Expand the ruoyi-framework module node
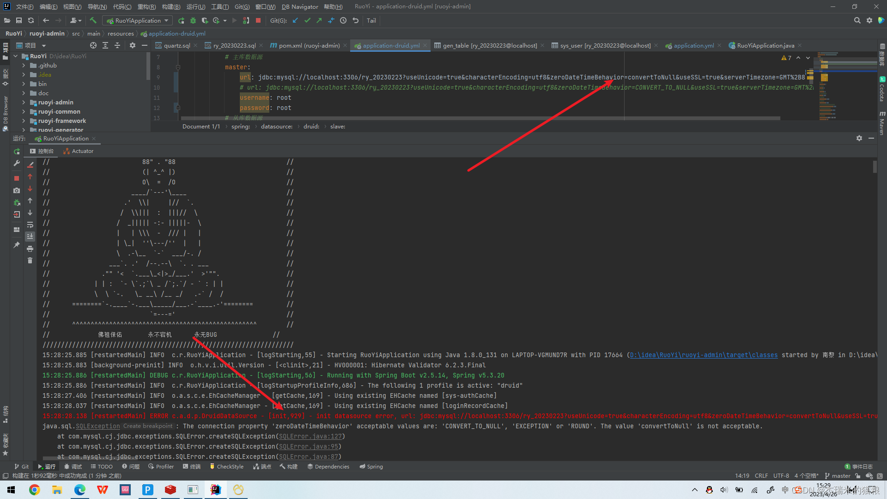887x499 pixels. click(24, 121)
